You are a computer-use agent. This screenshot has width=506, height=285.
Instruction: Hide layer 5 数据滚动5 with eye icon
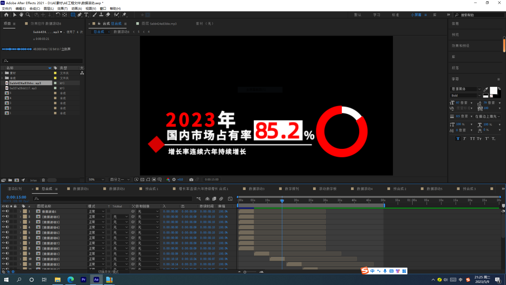pyautogui.click(x=3, y=233)
